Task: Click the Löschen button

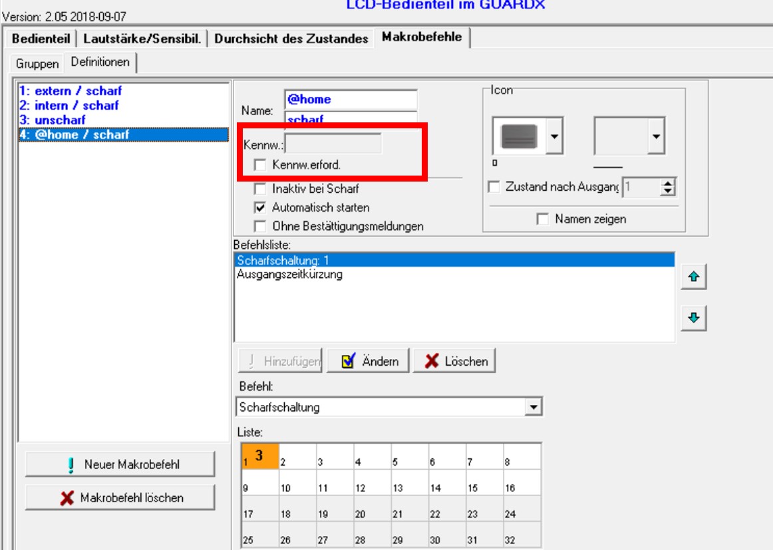Action: click(455, 361)
